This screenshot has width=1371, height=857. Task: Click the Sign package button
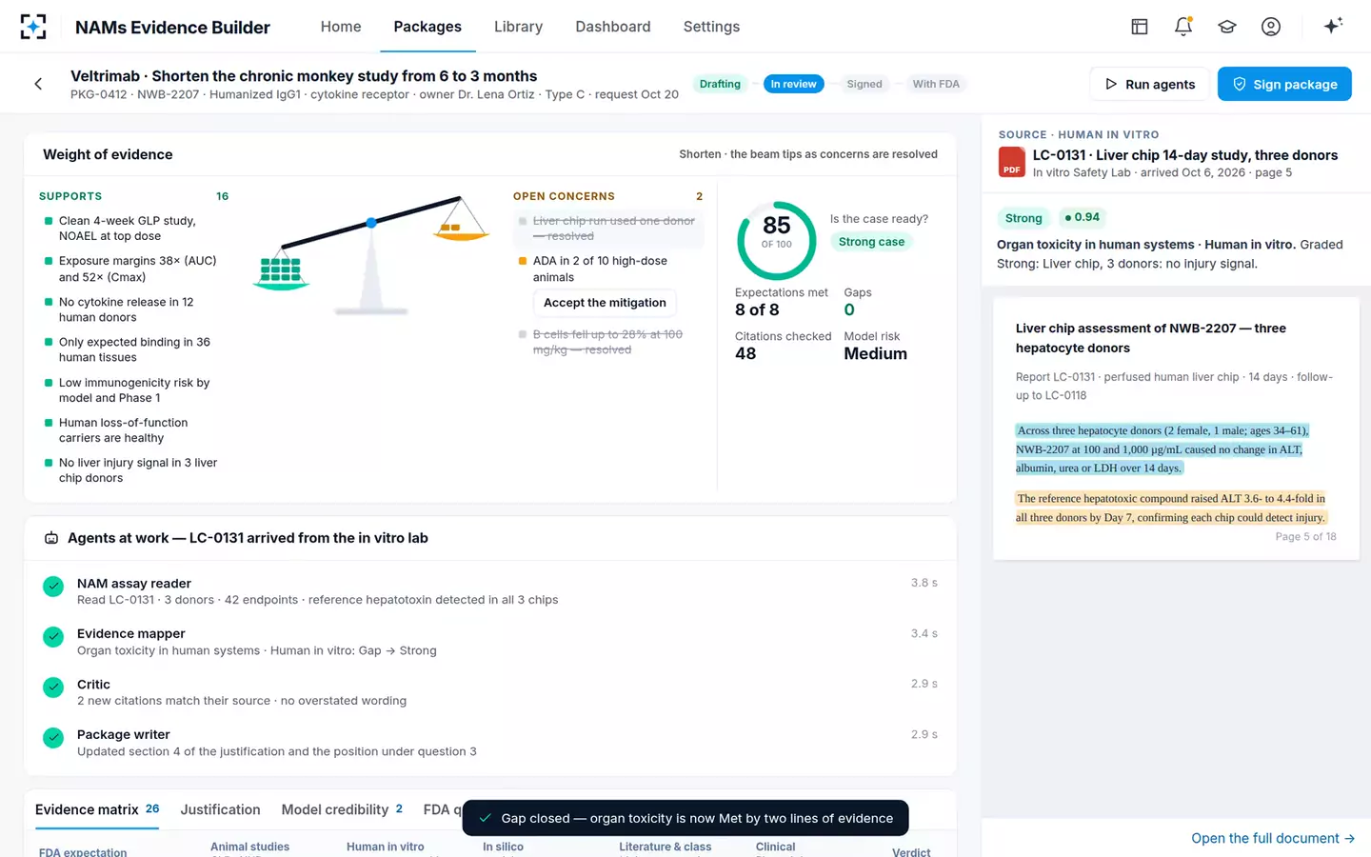1284,84
